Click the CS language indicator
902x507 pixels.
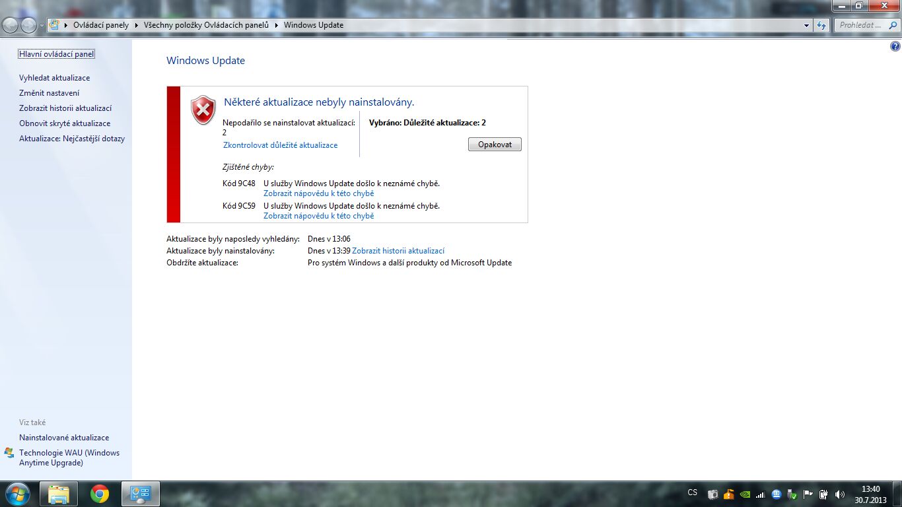(692, 492)
